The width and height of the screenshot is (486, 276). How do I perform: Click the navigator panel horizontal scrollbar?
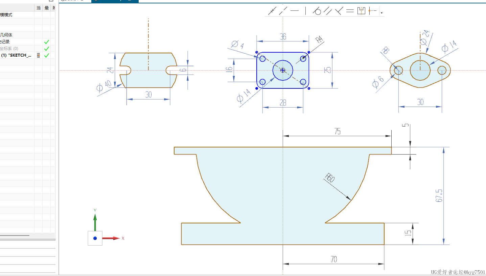[x=15, y=235]
